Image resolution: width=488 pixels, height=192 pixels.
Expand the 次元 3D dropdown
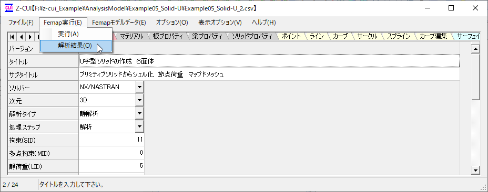click(x=139, y=100)
